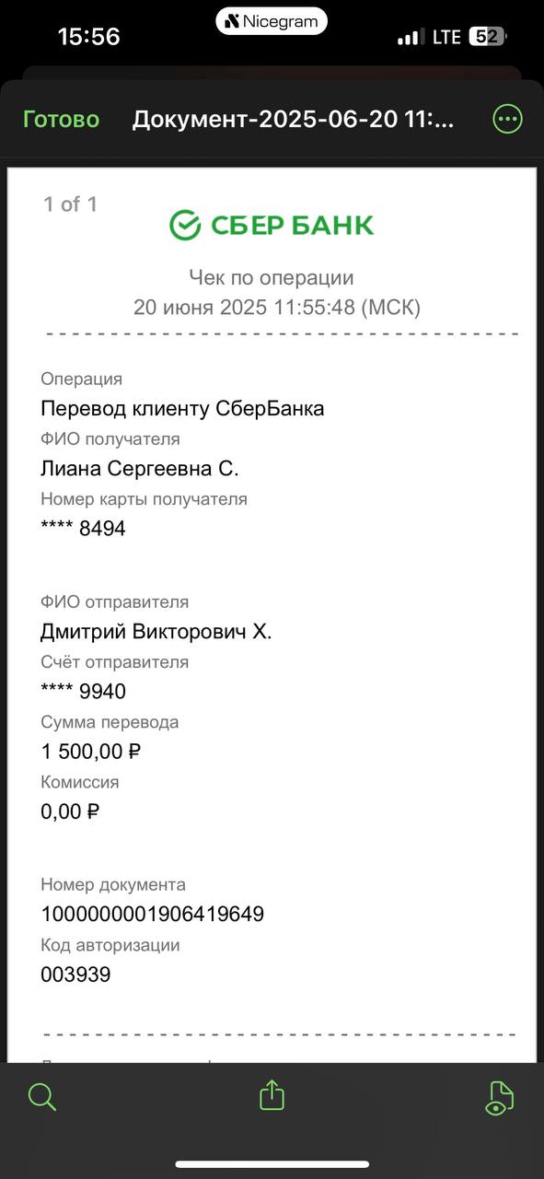
Task: Tap the Sberbank checkmark logo
Action: [185, 225]
